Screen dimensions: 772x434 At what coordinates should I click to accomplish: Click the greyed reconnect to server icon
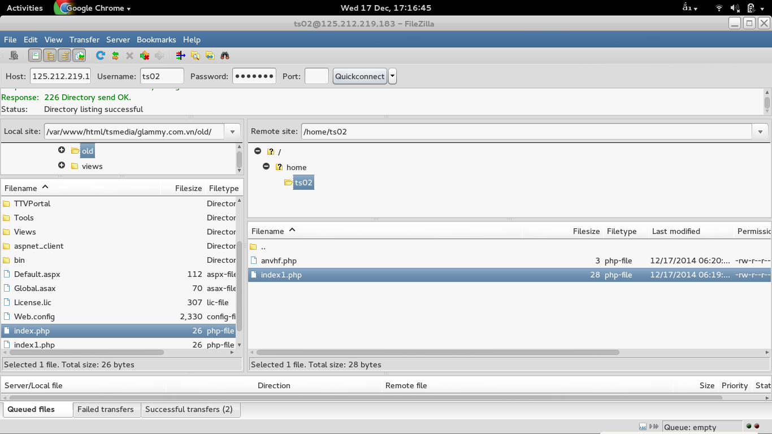(159, 55)
